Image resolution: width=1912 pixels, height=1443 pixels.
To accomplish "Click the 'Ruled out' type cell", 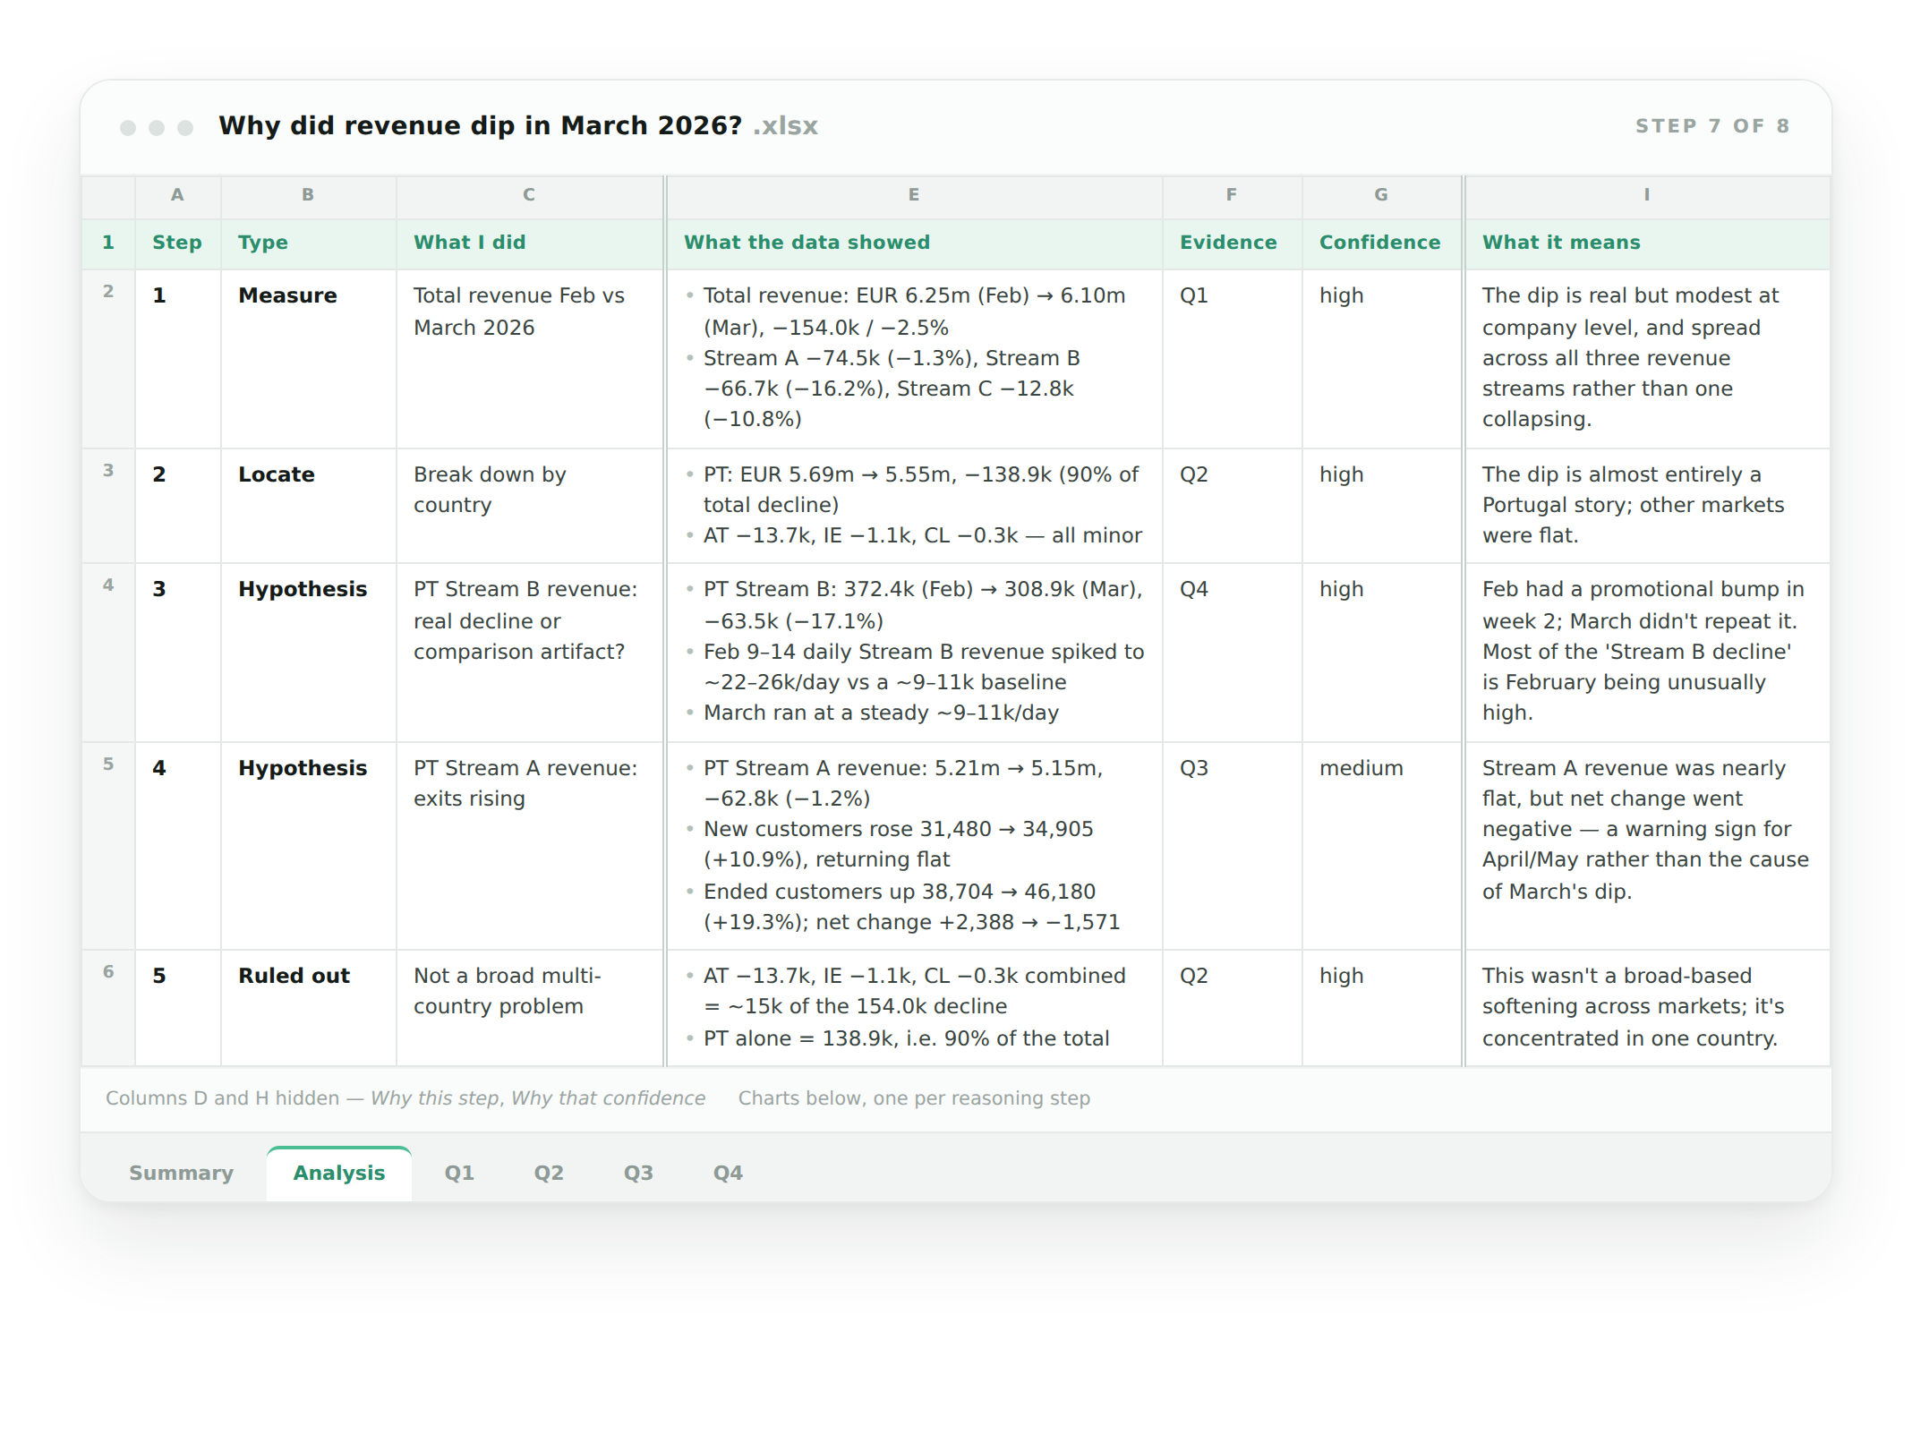I will (308, 1008).
